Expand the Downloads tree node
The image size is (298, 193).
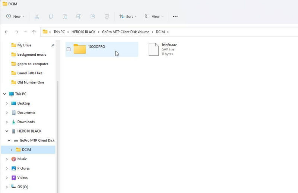click(7, 122)
